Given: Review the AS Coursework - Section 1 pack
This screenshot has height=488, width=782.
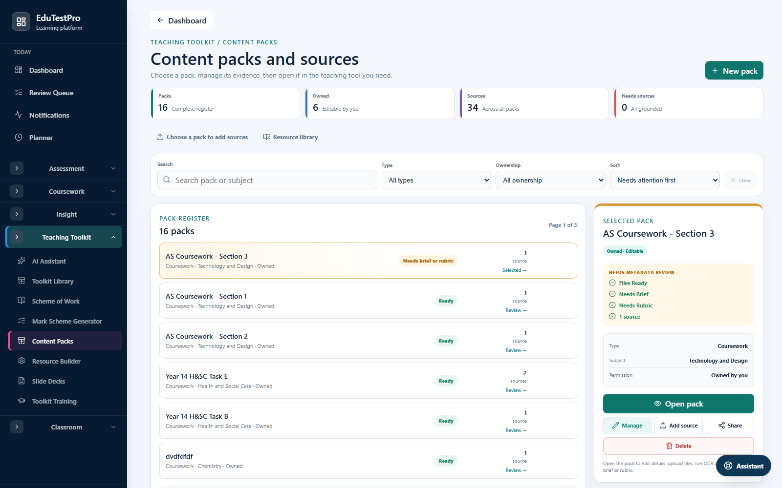Looking at the screenshot, I should (x=516, y=310).
